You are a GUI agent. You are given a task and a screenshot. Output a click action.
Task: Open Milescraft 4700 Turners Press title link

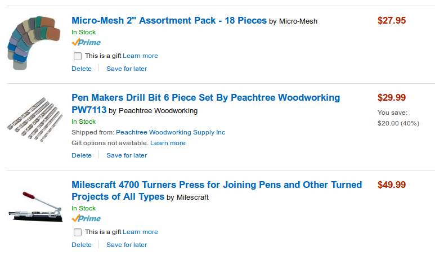pyautogui.click(x=217, y=185)
